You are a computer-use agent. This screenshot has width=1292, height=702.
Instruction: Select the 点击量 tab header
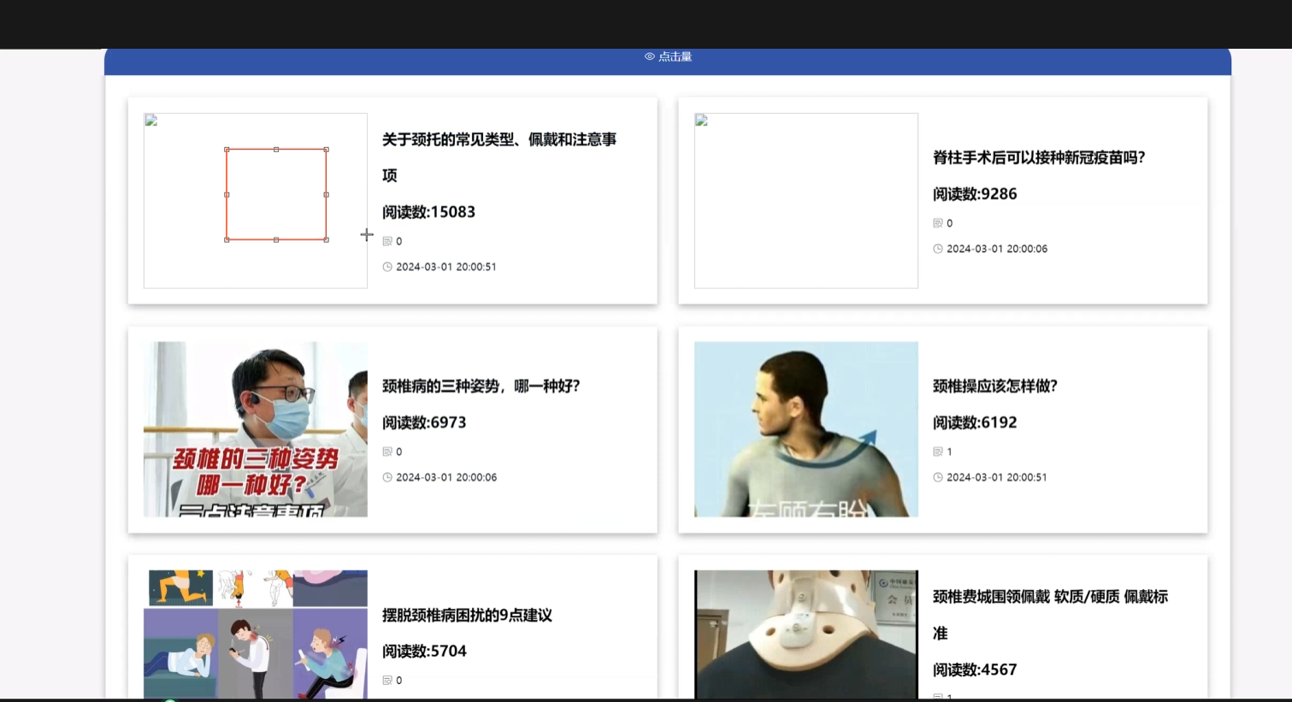(668, 56)
